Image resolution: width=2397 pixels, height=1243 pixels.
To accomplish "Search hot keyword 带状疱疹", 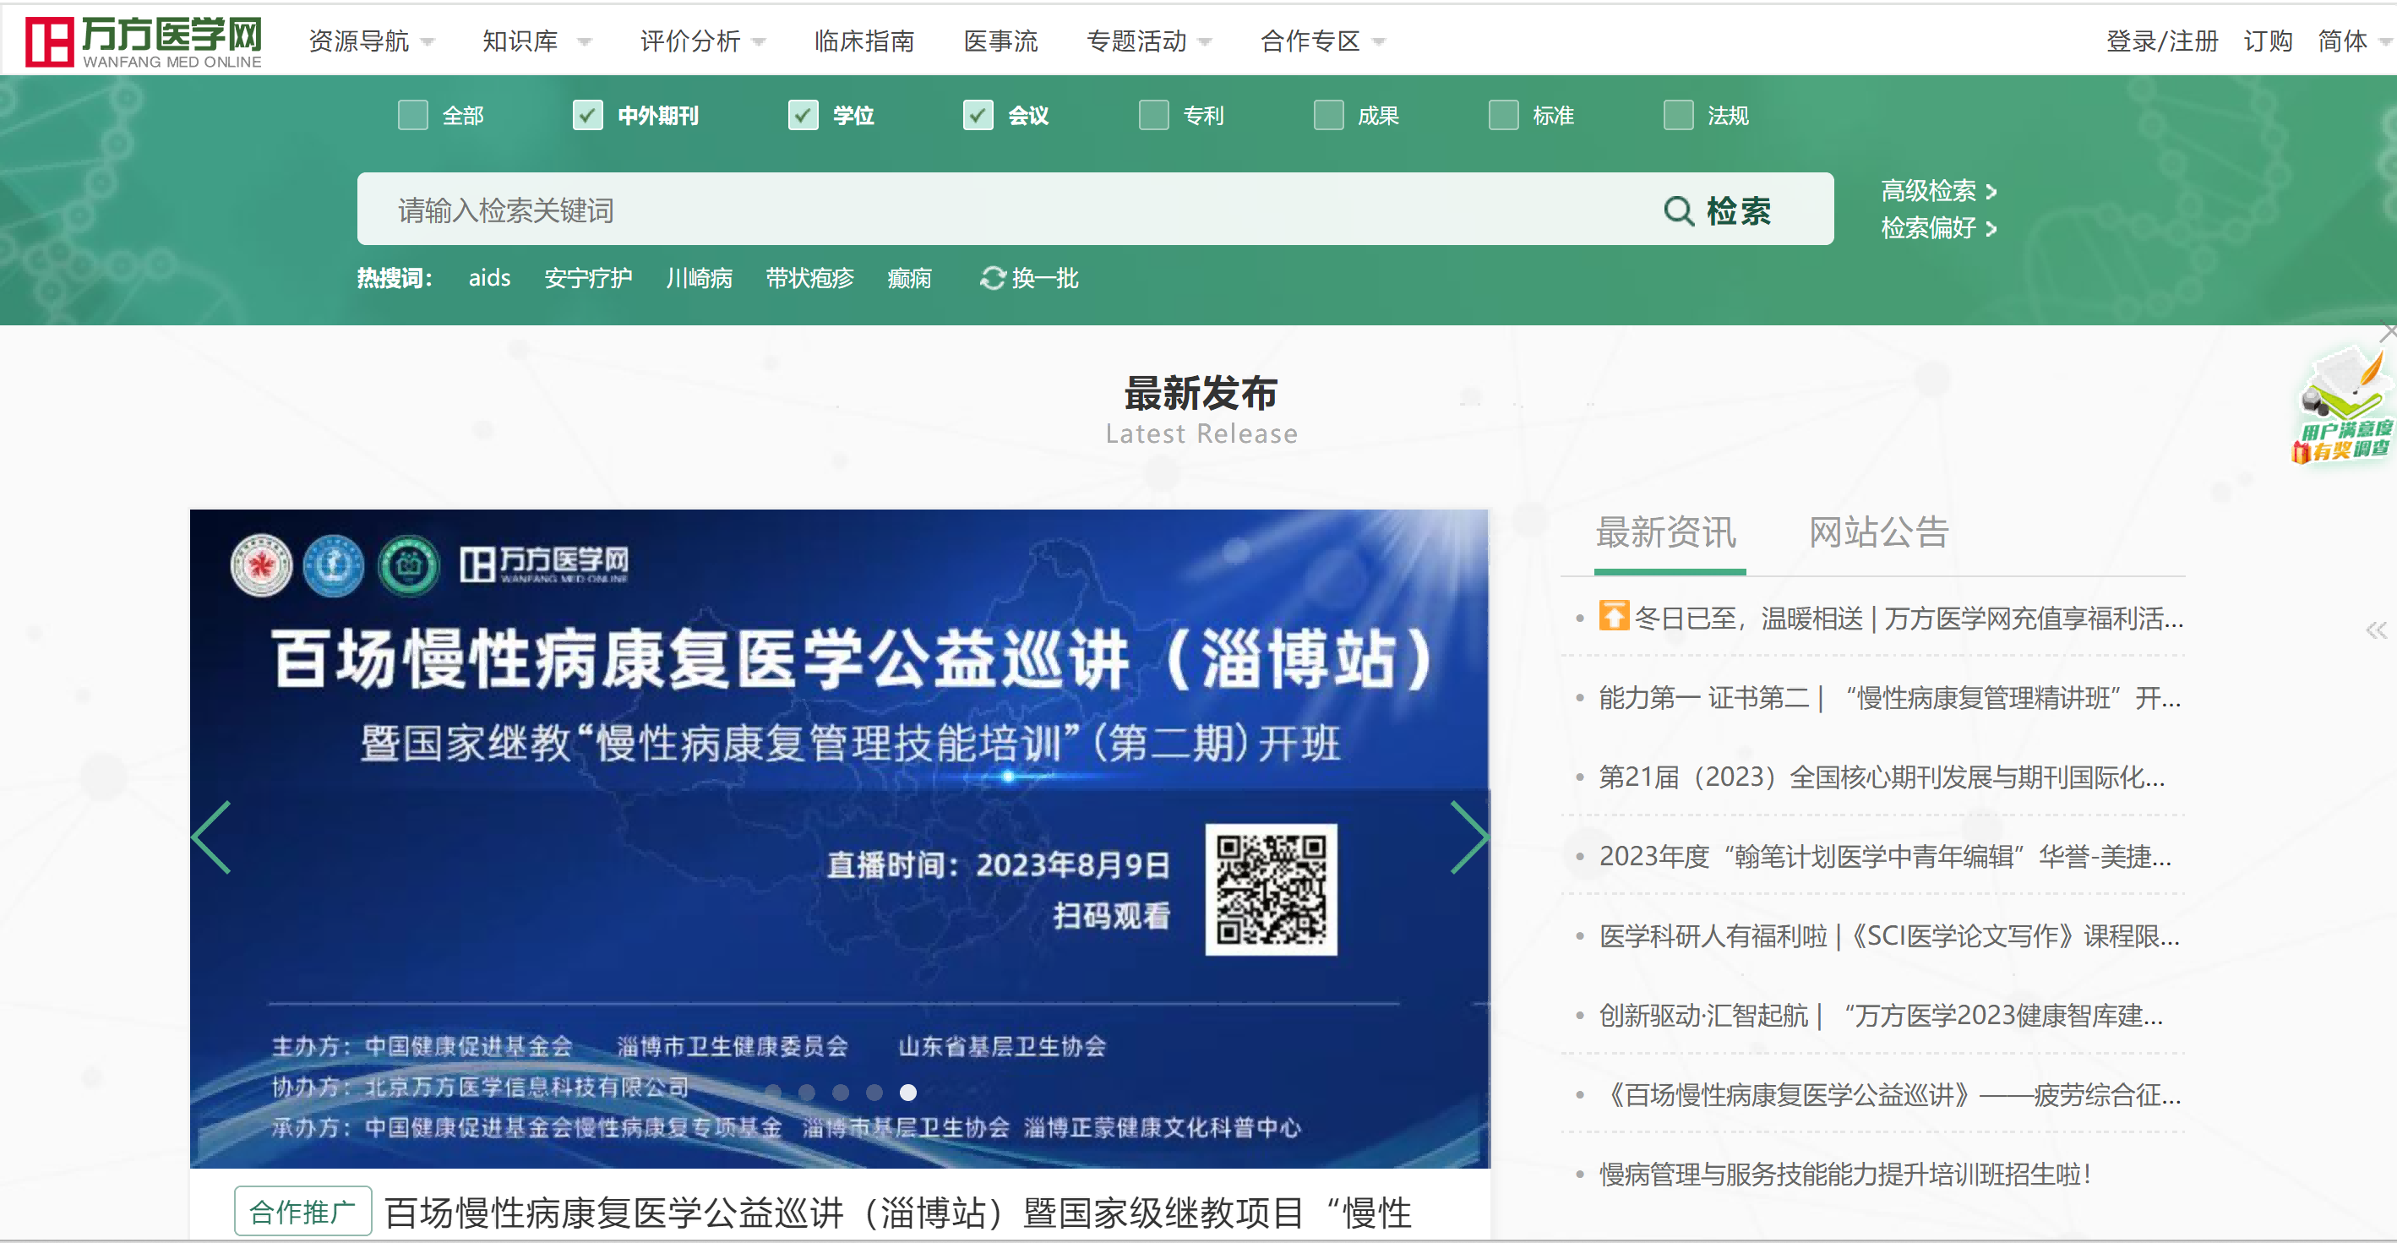I will (809, 278).
